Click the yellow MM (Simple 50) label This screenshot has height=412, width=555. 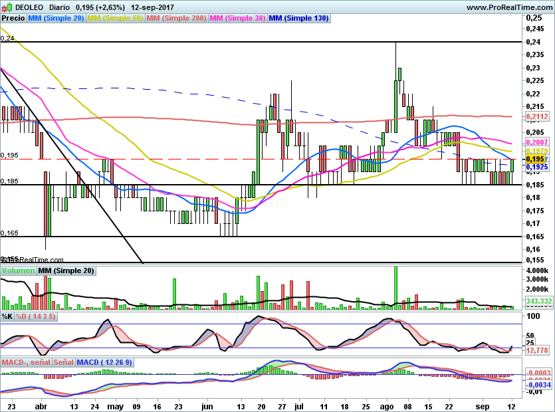[x=115, y=19]
